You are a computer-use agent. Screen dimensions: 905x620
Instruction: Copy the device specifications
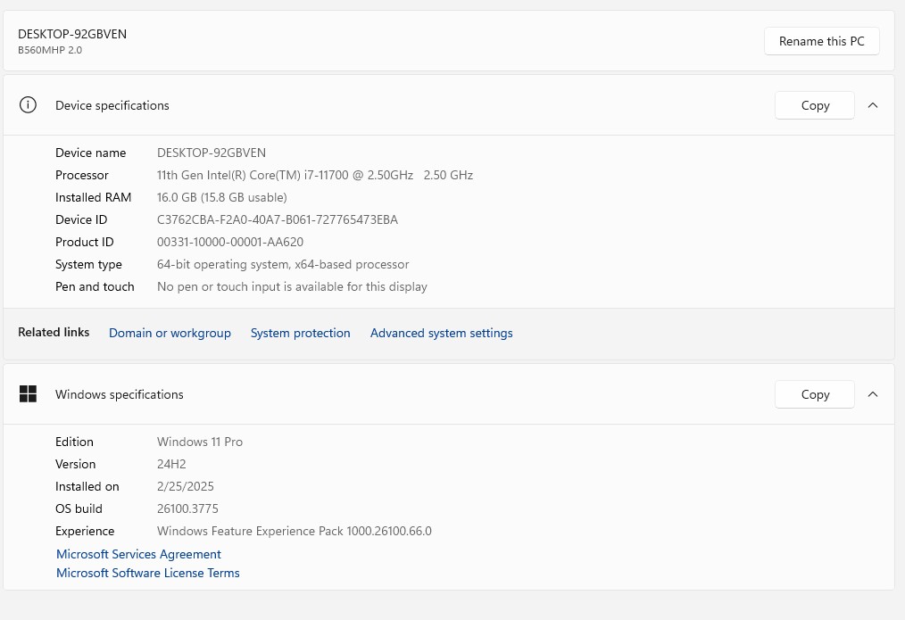pos(815,105)
